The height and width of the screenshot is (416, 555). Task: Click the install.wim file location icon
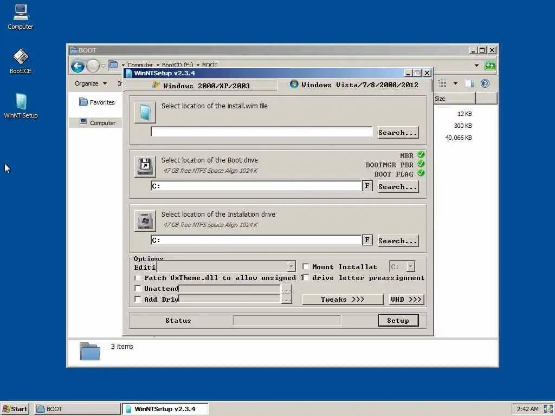click(145, 113)
